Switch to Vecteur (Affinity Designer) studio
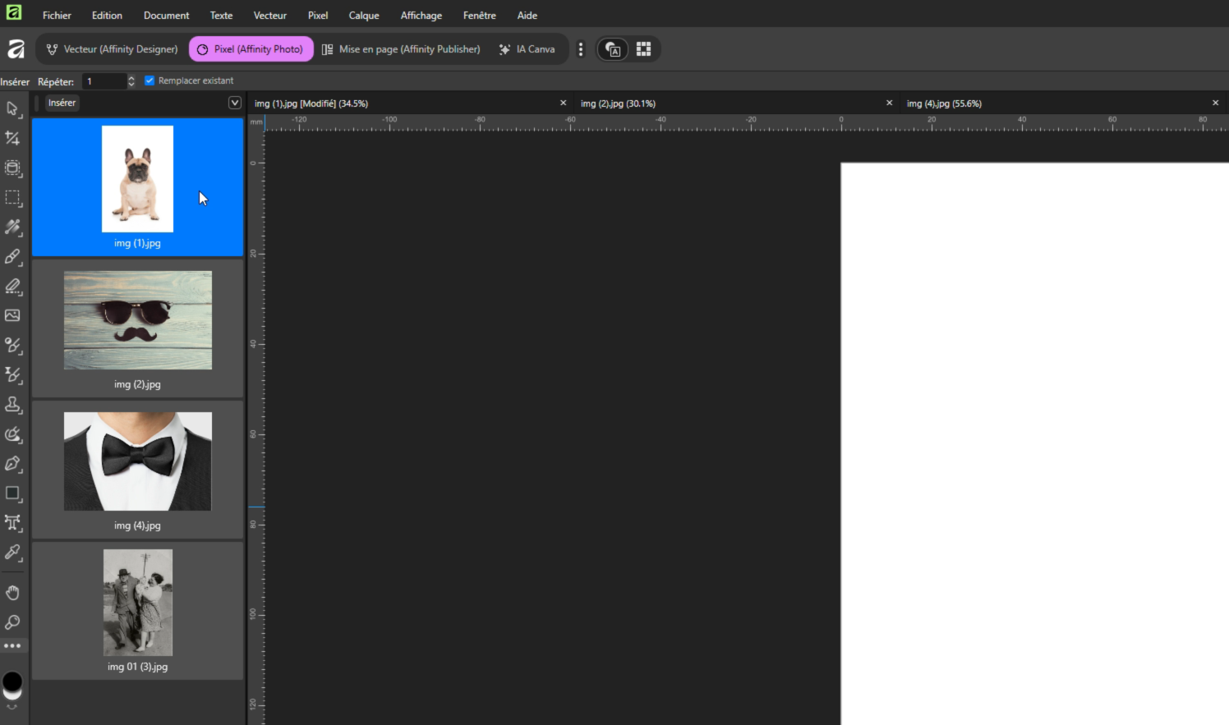 [112, 49]
